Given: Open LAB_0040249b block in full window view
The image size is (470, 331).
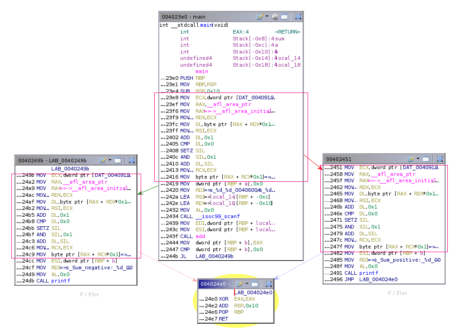Looking at the screenshot, I should (x=117, y=161).
